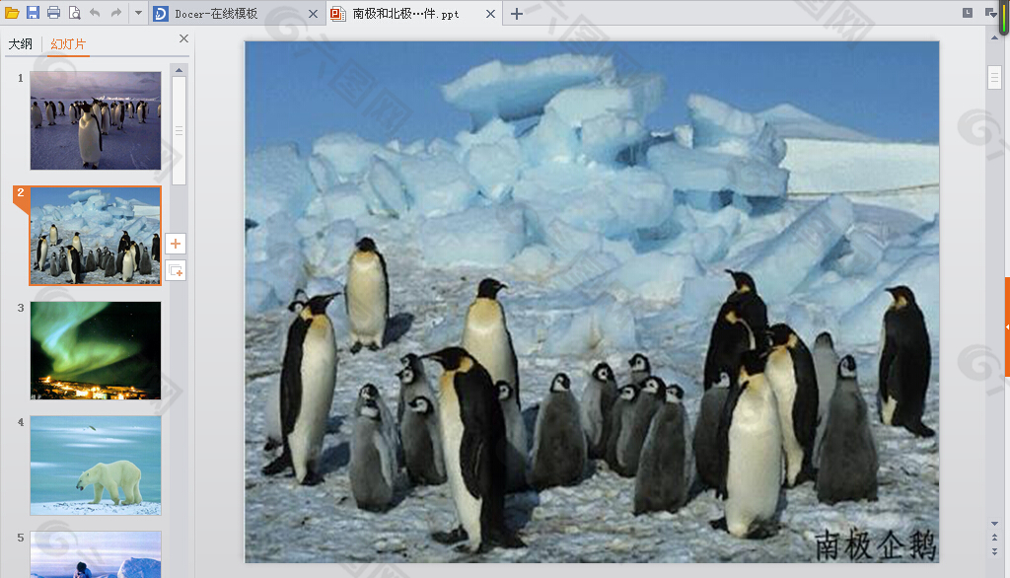Click the 南极企鹅 caption on the slide
This screenshot has height=578, width=1010.
click(875, 545)
